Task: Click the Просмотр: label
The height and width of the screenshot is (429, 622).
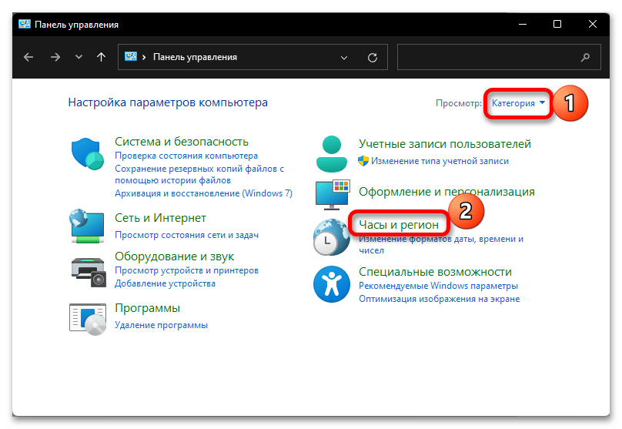Action: tap(459, 103)
